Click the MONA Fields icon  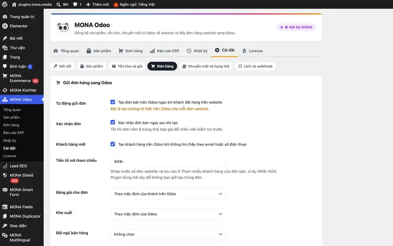coord(5,207)
